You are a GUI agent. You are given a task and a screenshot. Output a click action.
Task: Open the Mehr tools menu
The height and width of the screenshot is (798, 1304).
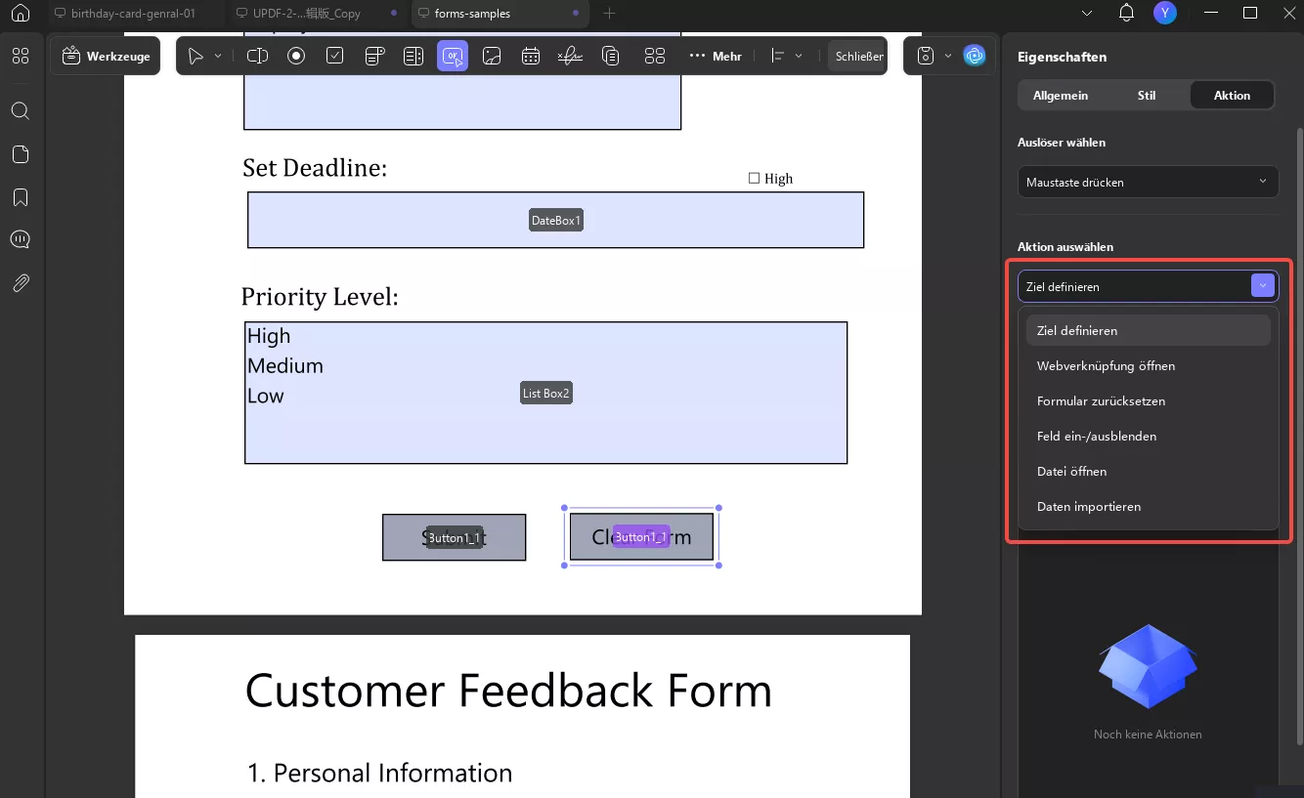click(x=716, y=56)
